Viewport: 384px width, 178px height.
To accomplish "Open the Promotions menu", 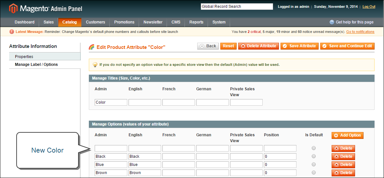I will coord(124,22).
